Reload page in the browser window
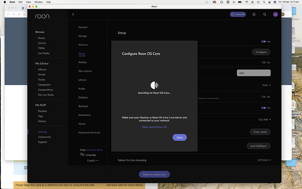The height and width of the screenshot is (189, 302). click(19, 14)
